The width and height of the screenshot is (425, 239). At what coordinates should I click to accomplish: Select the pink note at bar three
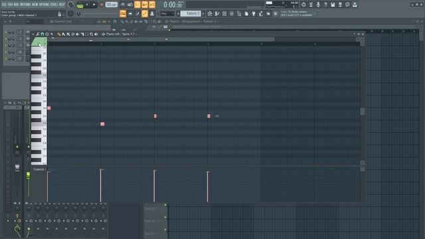pos(155,116)
